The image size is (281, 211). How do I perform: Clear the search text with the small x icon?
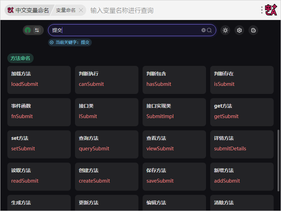click(204, 30)
